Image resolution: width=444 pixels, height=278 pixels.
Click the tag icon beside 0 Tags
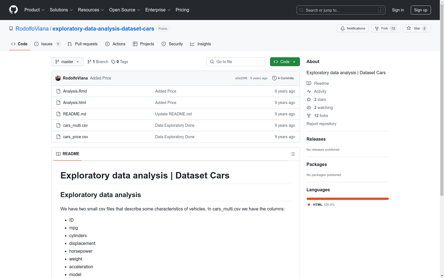tap(113, 62)
